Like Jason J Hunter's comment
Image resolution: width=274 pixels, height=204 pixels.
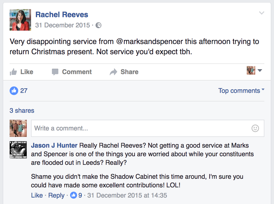37,195
